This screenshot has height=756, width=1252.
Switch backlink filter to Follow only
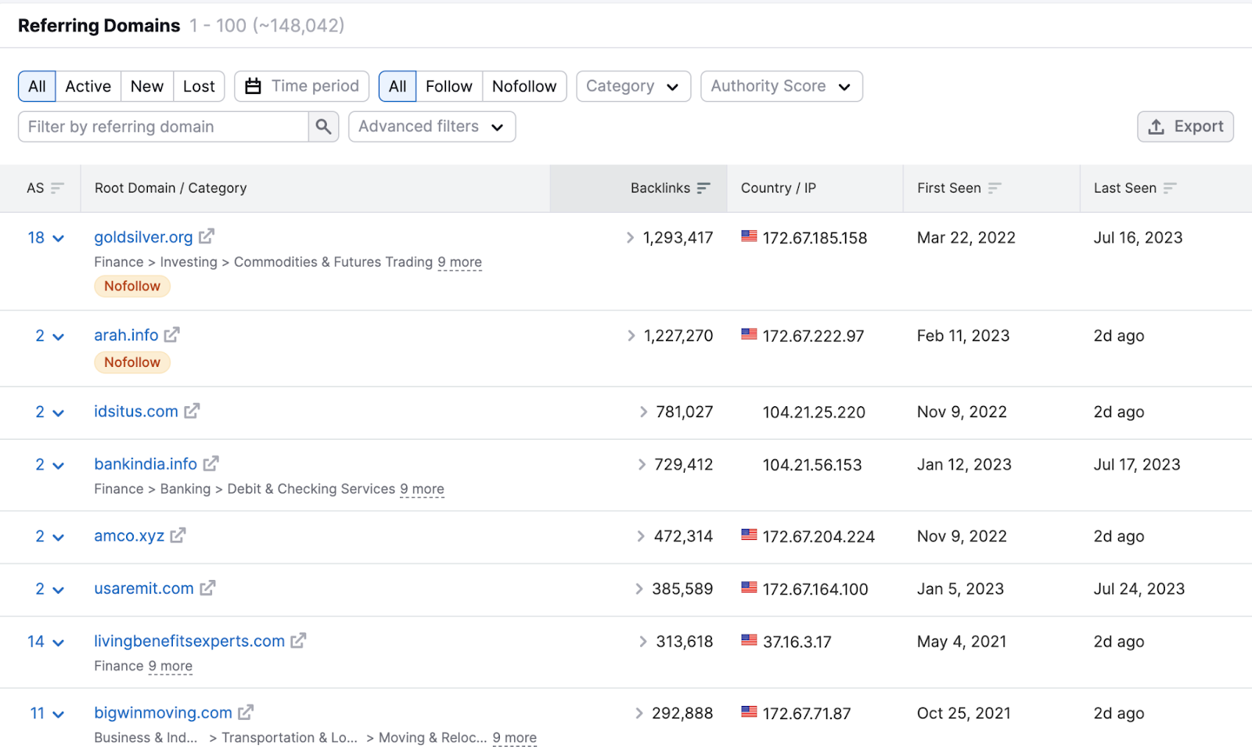(x=448, y=86)
